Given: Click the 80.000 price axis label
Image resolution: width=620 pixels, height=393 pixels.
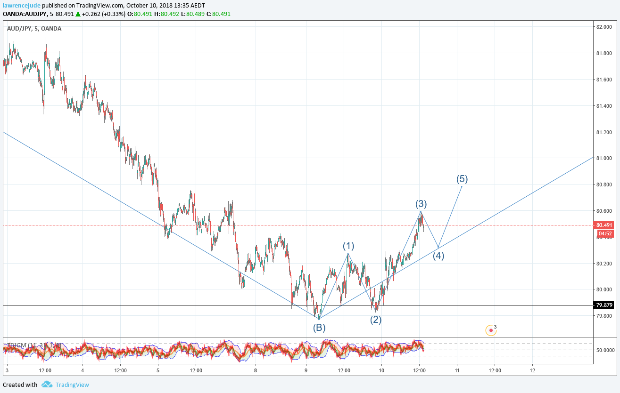Looking at the screenshot, I should [605, 290].
